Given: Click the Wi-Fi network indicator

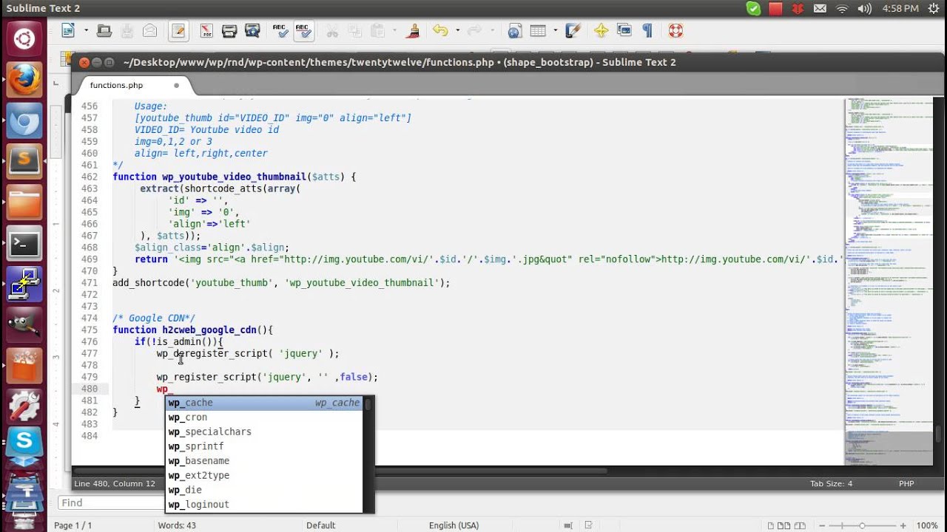Looking at the screenshot, I should (x=842, y=9).
